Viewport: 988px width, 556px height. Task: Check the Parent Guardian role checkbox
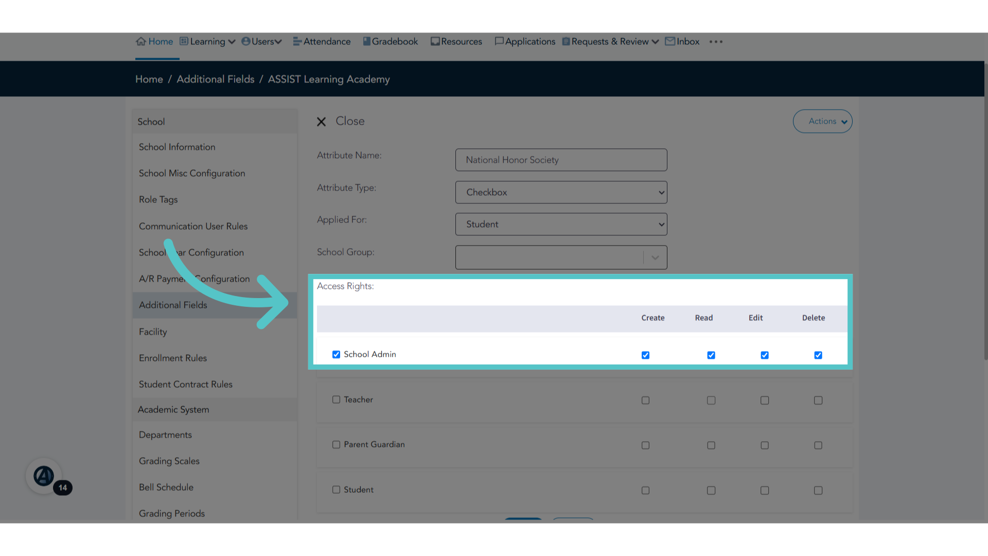[x=336, y=444]
